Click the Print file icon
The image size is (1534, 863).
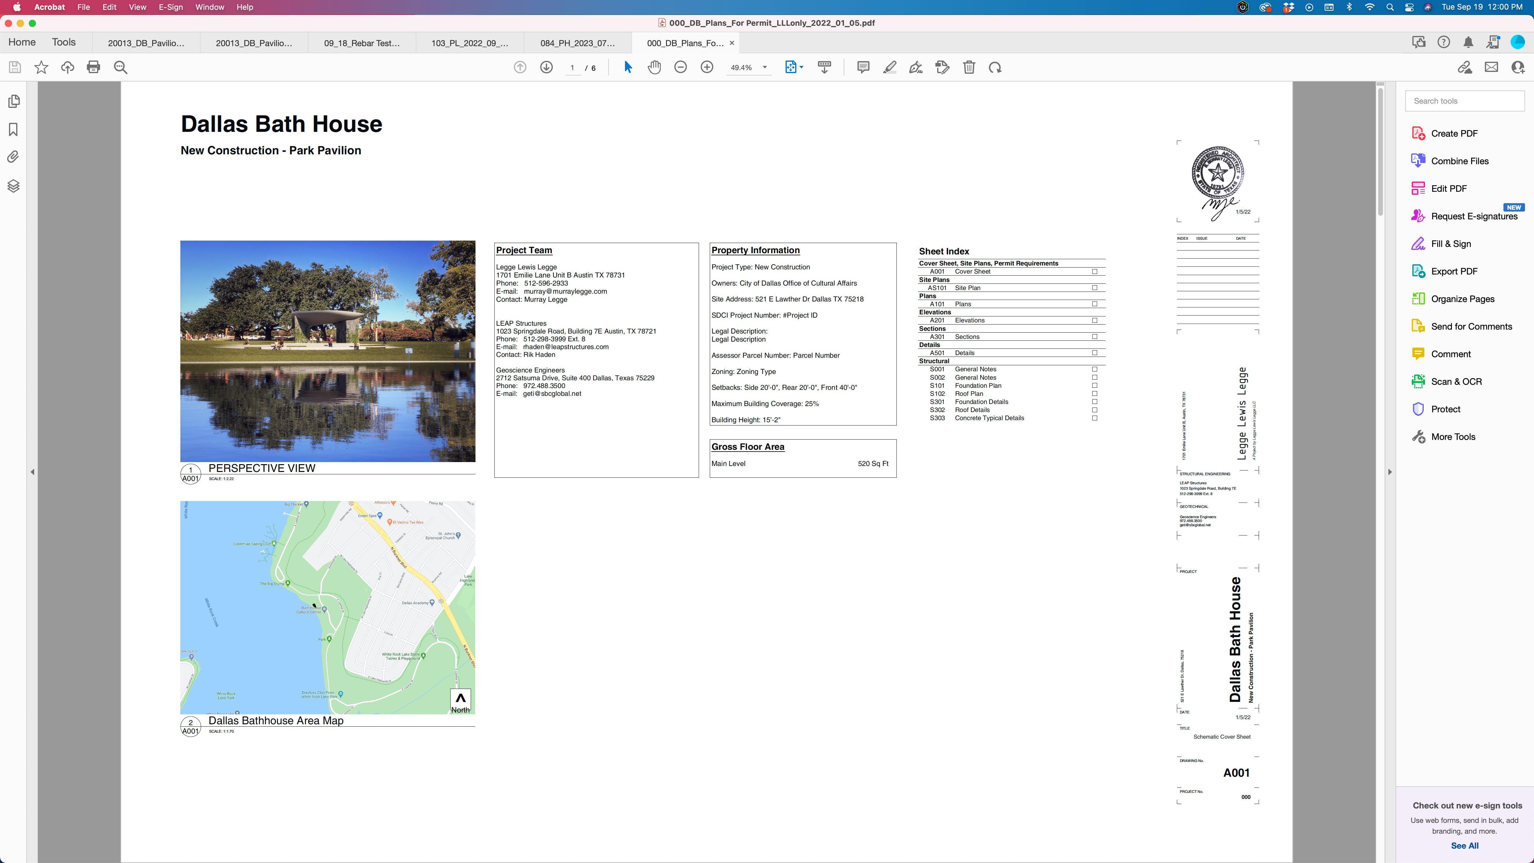[x=93, y=67]
